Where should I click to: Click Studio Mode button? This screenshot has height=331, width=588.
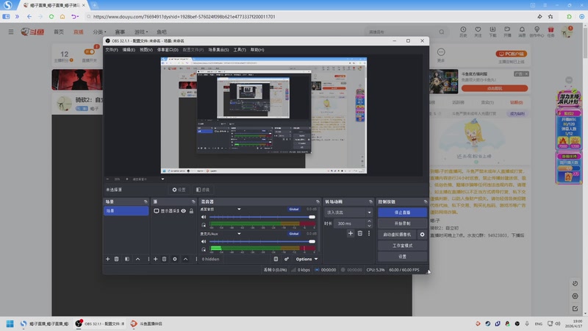pos(402,246)
